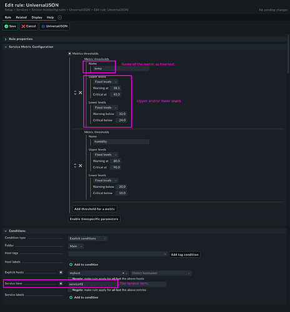Viewport: 290px width, 312px height.
Task: Click the humidity Warning below 20.0 field
Action: [x=121, y=187]
